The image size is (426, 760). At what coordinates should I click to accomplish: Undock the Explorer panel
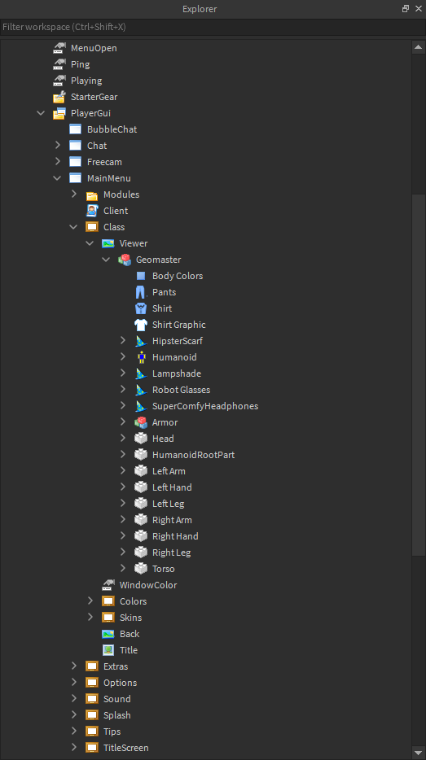coord(406,9)
